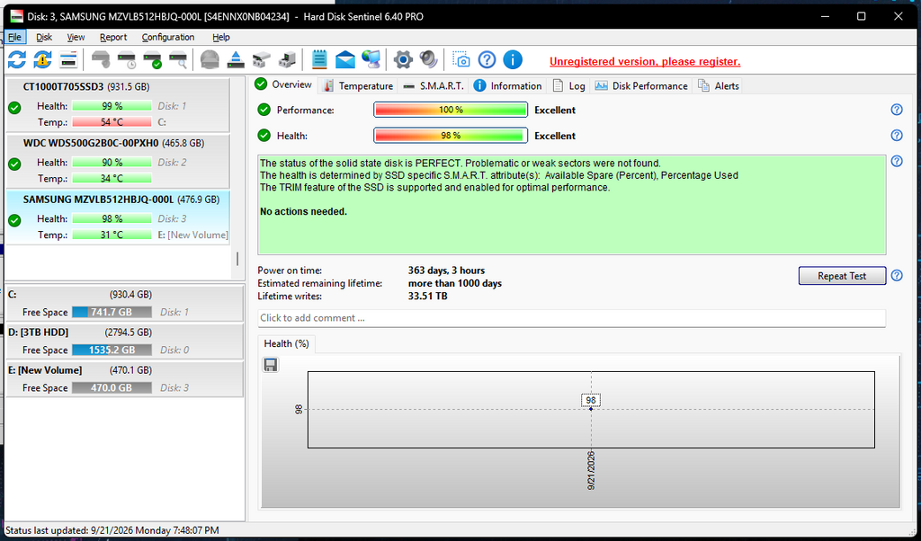Viewport: 921px width, 541px height.
Task: Click the Health 98 % gradient bar
Action: (x=451, y=136)
